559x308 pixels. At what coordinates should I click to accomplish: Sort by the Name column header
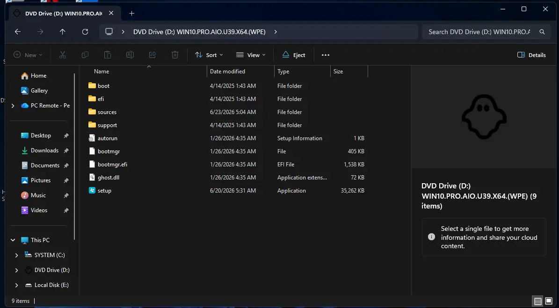[101, 72]
